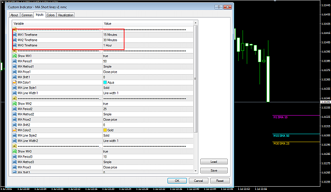Click the Load button
331x192 pixels.
coord(214,162)
